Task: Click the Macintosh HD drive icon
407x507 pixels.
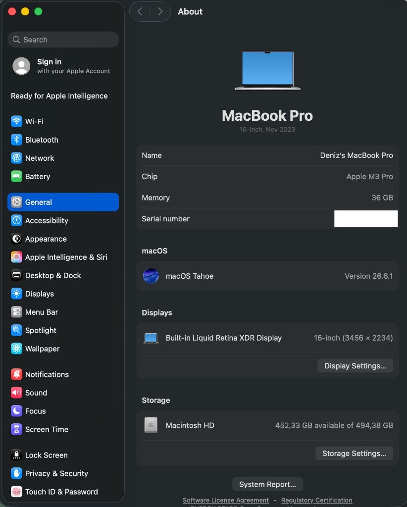Action: [x=151, y=425]
